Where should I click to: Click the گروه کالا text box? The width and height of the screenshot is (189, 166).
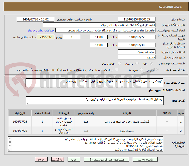coord(95,101)
